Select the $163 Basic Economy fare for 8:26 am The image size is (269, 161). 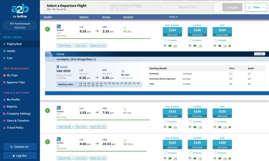click(x=172, y=32)
